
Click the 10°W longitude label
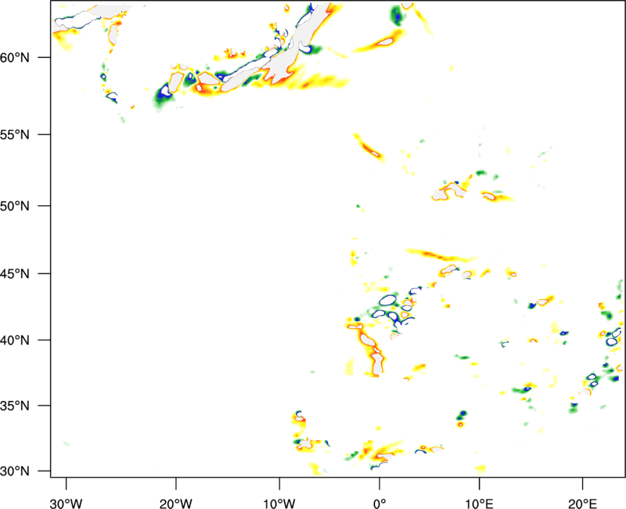[279, 504]
